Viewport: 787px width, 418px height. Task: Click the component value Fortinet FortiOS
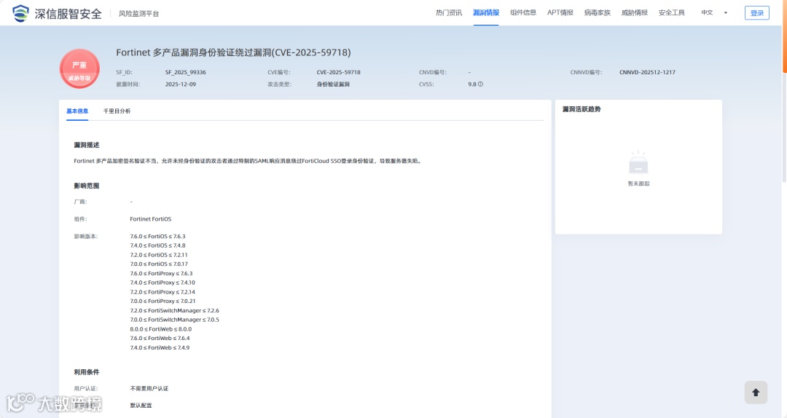tap(151, 218)
